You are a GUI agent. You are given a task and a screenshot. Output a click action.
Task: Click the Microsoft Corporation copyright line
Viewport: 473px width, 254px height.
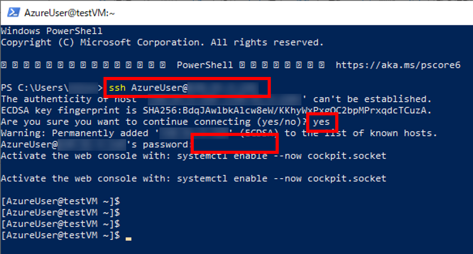[x=162, y=42]
